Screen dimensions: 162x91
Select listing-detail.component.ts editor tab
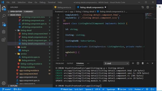92,7
